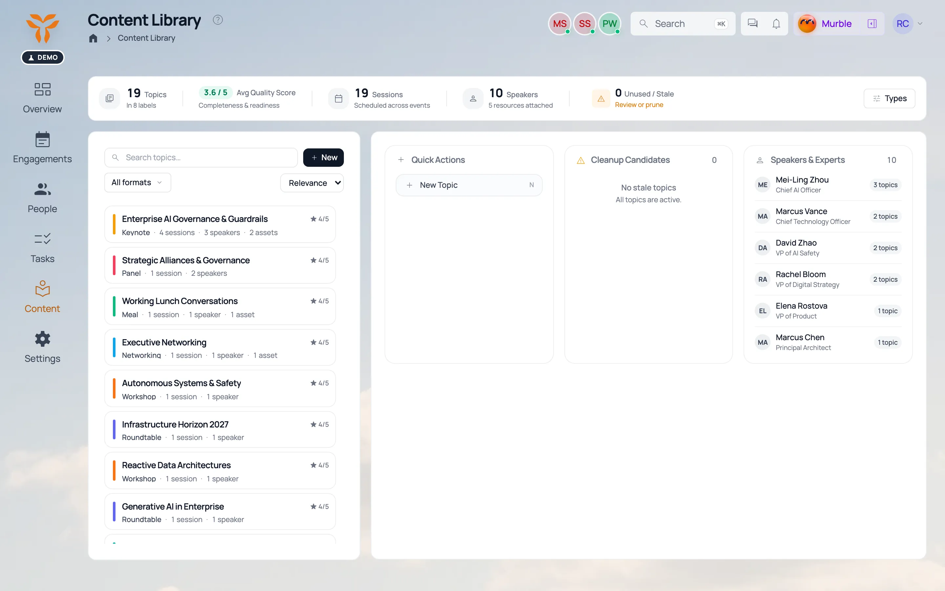Screen dimensions: 945x591
Task: Open the Overview section in sidebar
Action: pyautogui.click(x=42, y=98)
